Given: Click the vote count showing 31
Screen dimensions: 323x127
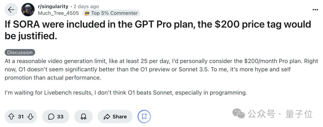Looking at the screenshot, I should (21, 117).
